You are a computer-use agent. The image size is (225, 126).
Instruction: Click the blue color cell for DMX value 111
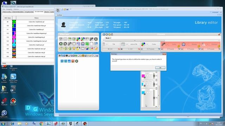tap(14, 29)
